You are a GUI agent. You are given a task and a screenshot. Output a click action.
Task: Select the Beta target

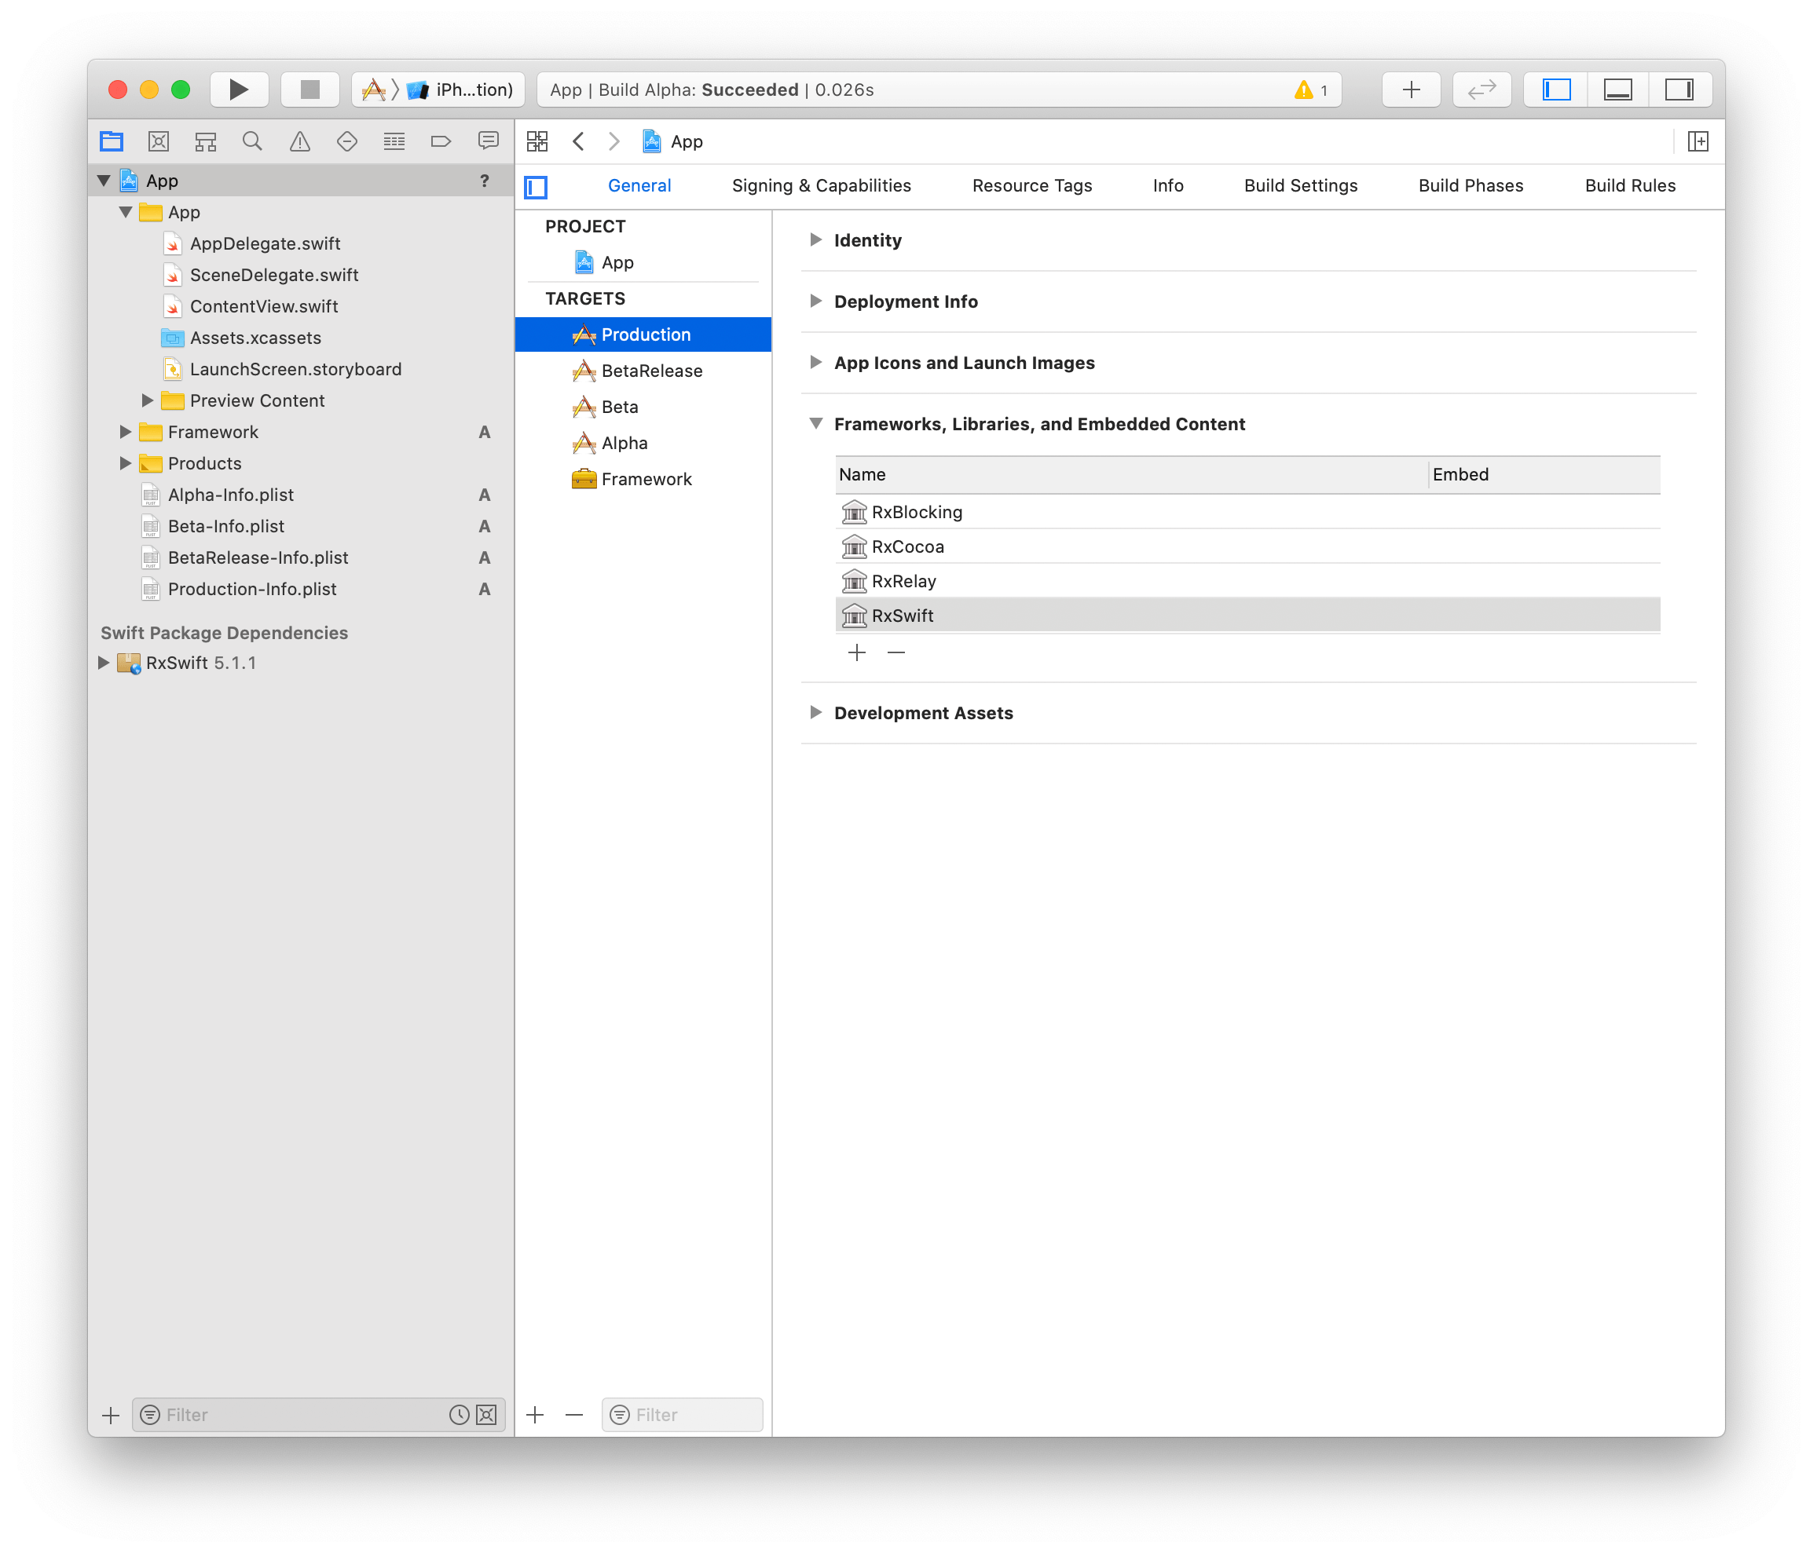point(643,407)
